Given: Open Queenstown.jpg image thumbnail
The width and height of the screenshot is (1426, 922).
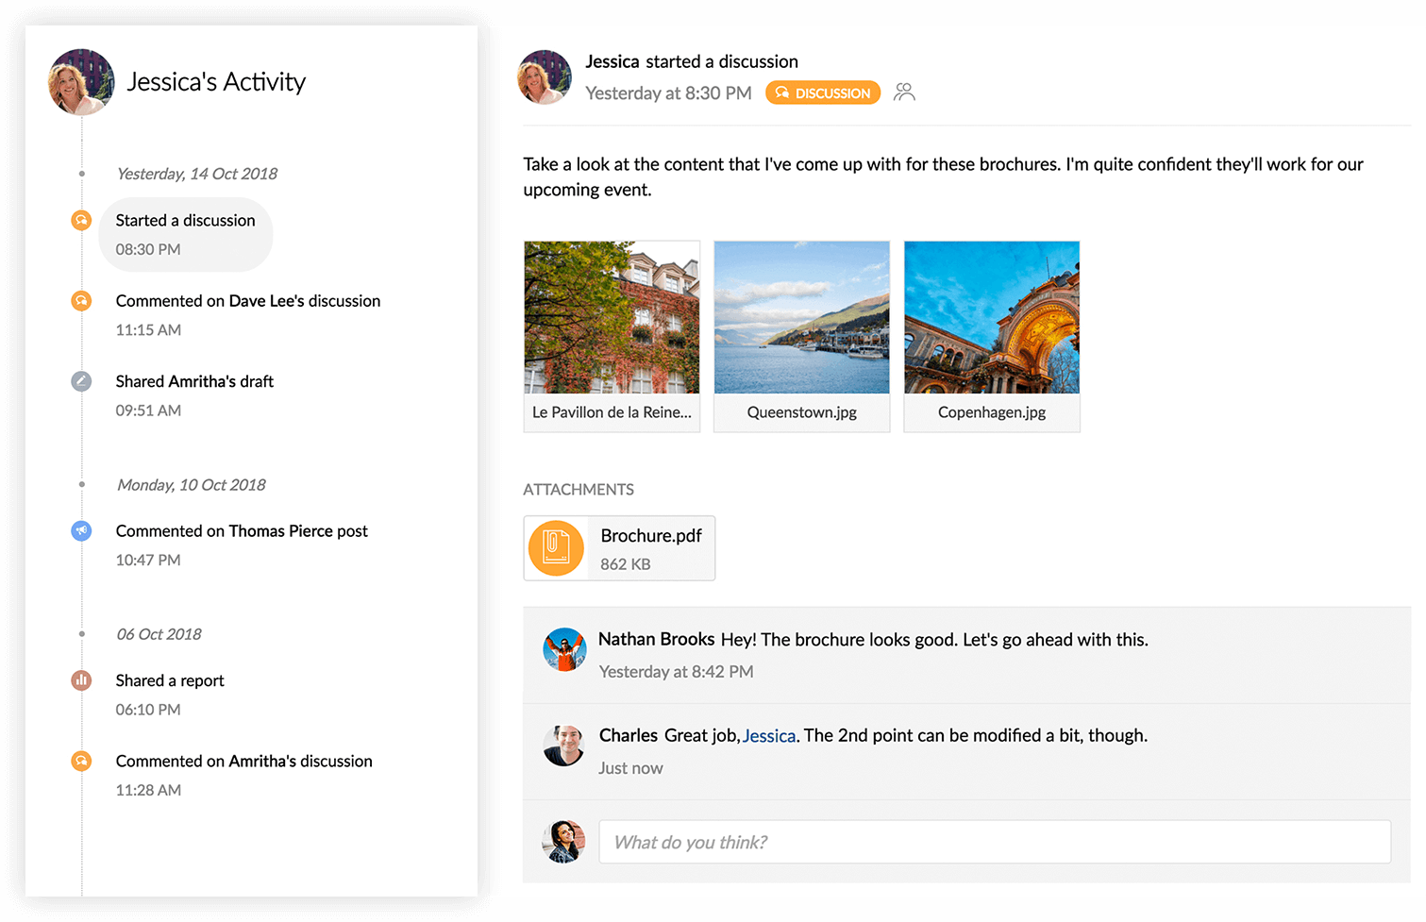Looking at the screenshot, I should [x=801, y=317].
